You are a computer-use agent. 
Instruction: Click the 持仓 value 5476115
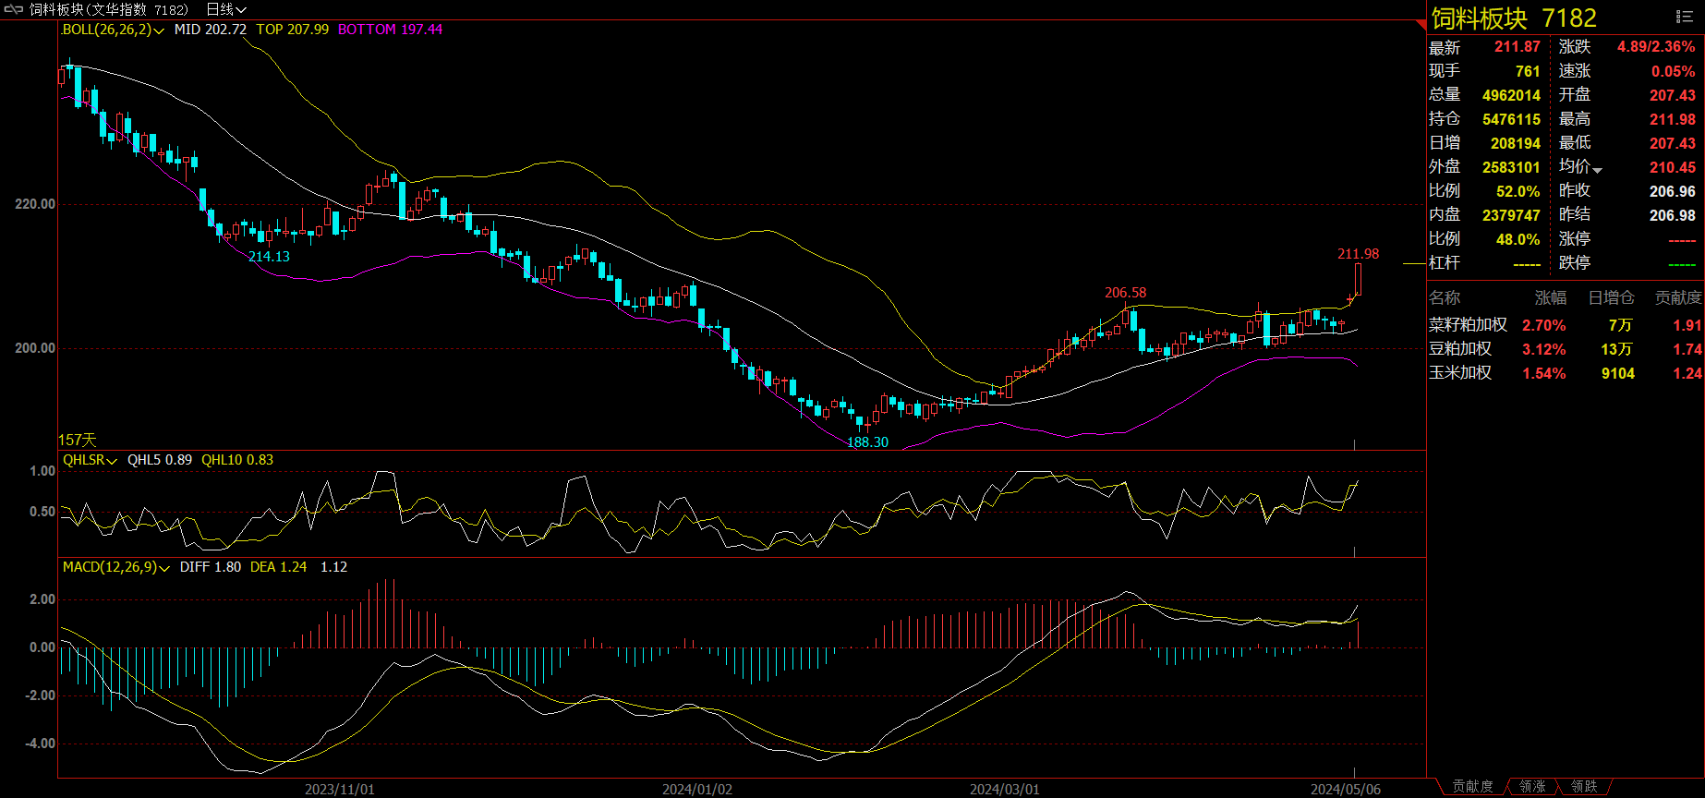pyautogui.click(x=1511, y=119)
